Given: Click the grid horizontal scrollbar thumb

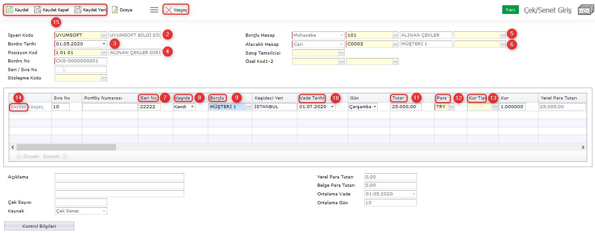Looking at the screenshot, I should [x=66, y=147].
